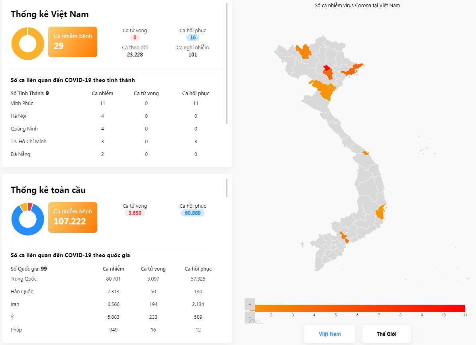Click the Vietnam 'Ca nhiễm bệnh' 29 card
Viewport: 476px width, 345px height.
point(72,42)
